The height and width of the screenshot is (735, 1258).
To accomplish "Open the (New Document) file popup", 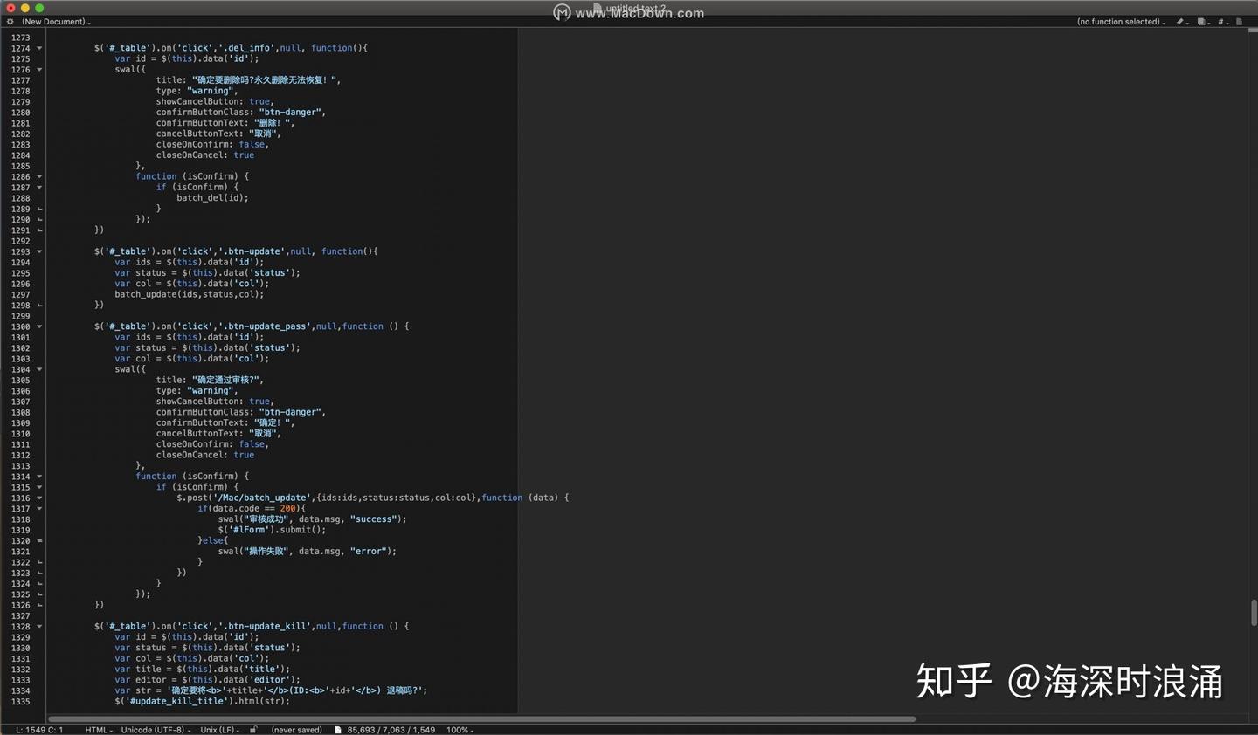I will (56, 22).
